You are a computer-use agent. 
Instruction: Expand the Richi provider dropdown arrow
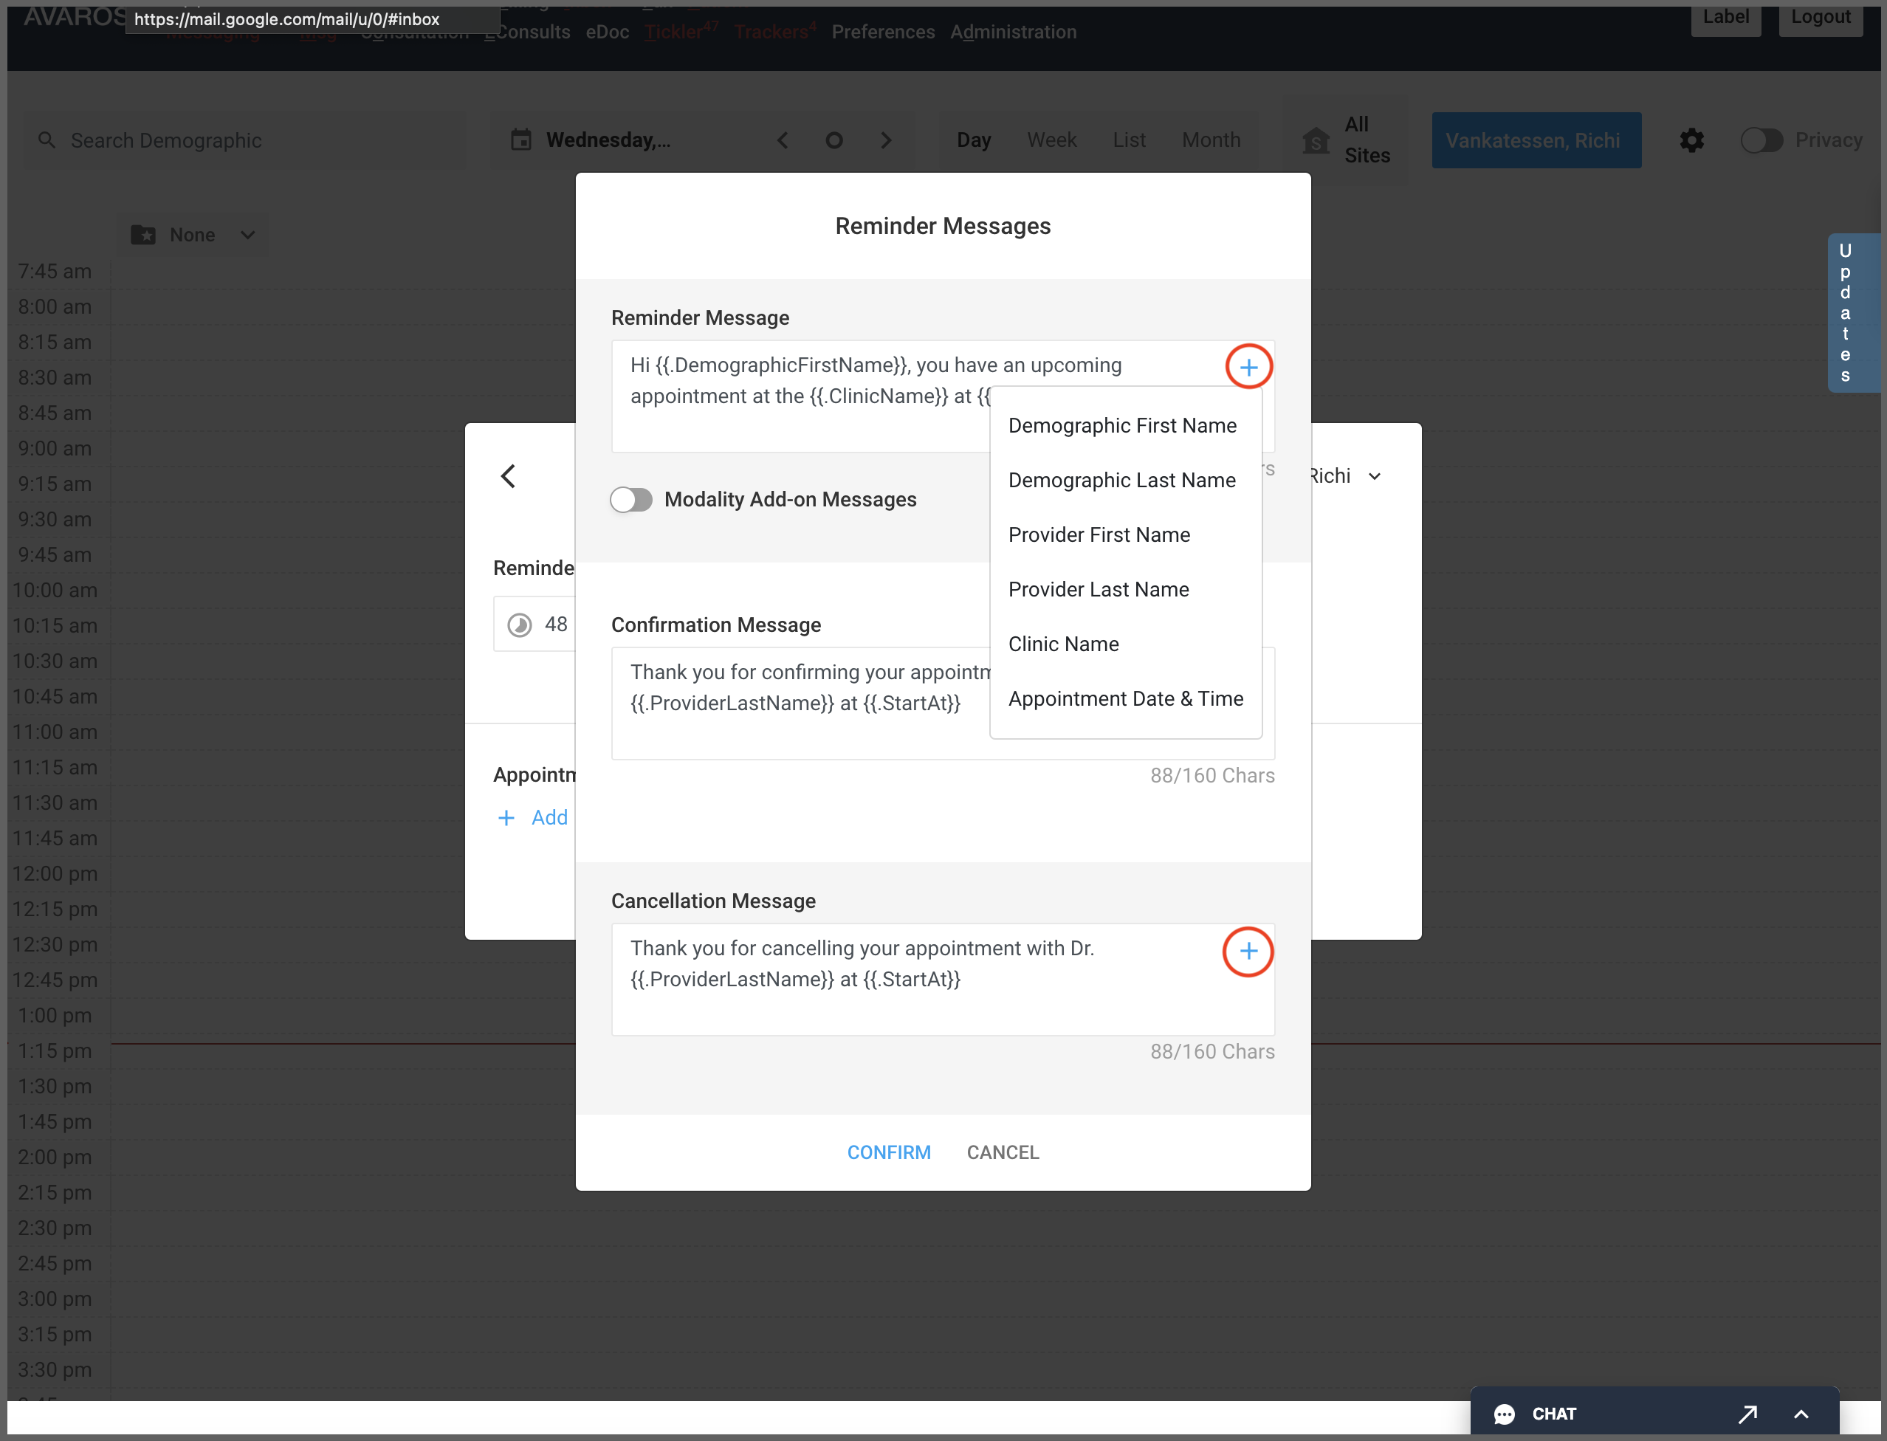[x=1375, y=476]
